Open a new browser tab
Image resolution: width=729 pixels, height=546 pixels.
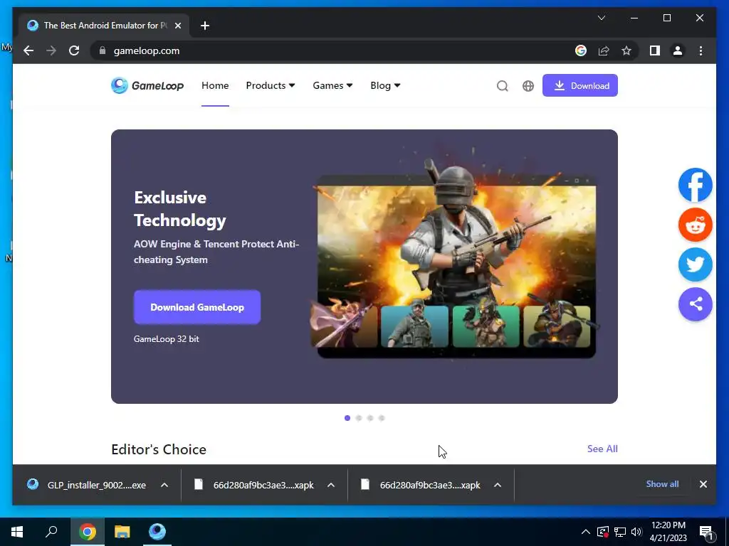pos(205,26)
